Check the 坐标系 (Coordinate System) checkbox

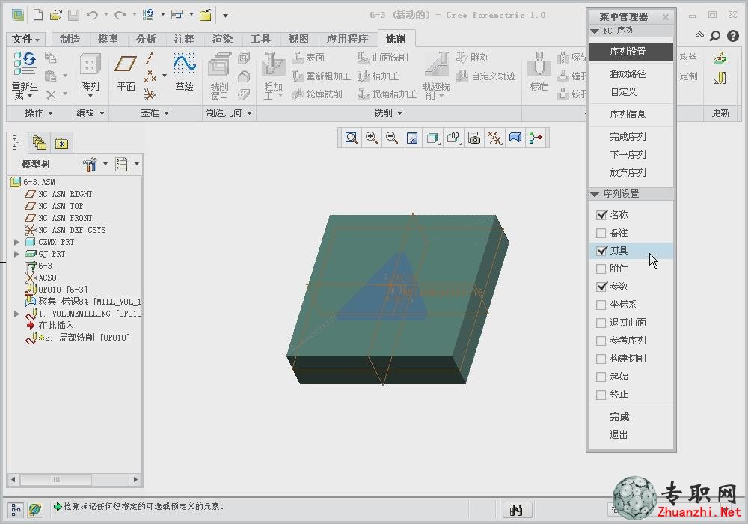click(601, 305)
